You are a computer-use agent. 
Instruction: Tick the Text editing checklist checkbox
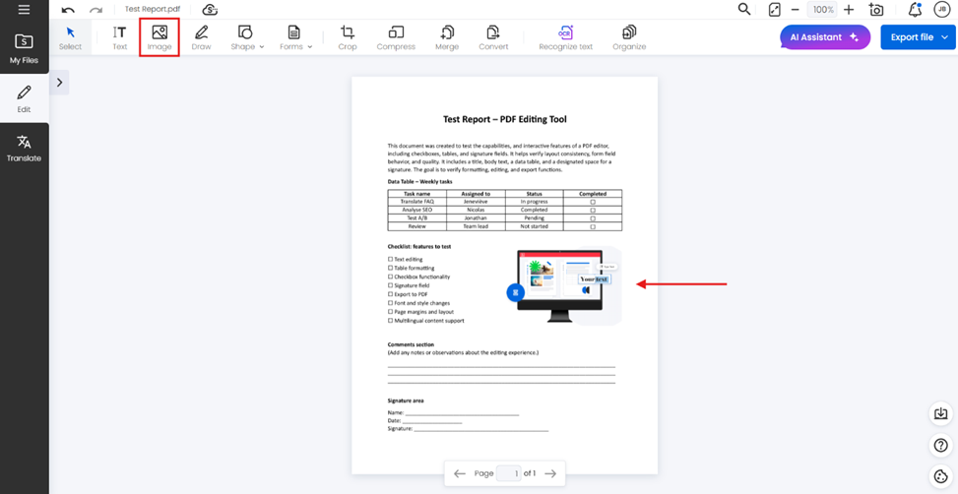click(x=391, y=260)
